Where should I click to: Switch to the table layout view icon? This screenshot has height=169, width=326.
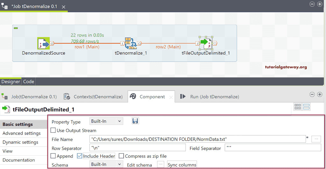click(298, 107)
